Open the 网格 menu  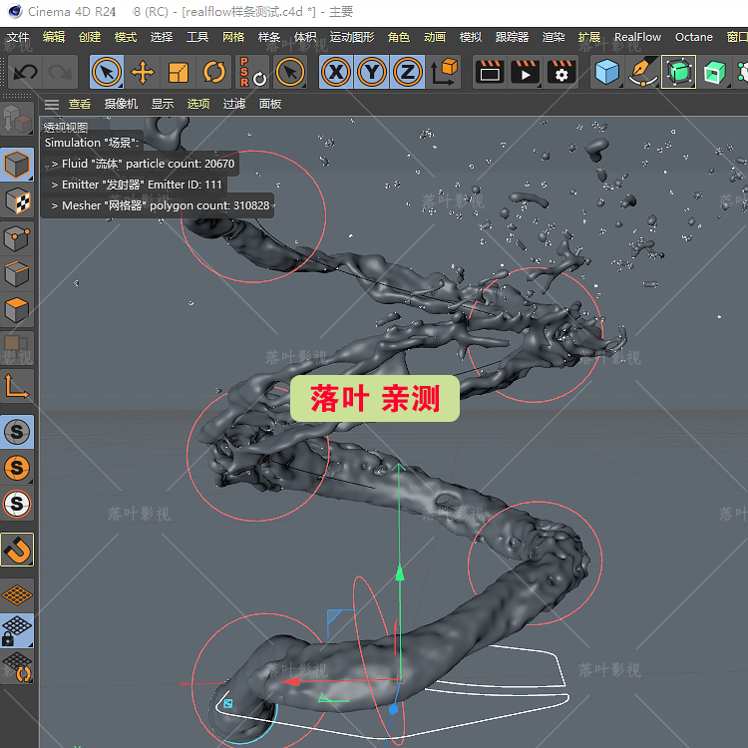pyautogui.click(x=233, y=37)
